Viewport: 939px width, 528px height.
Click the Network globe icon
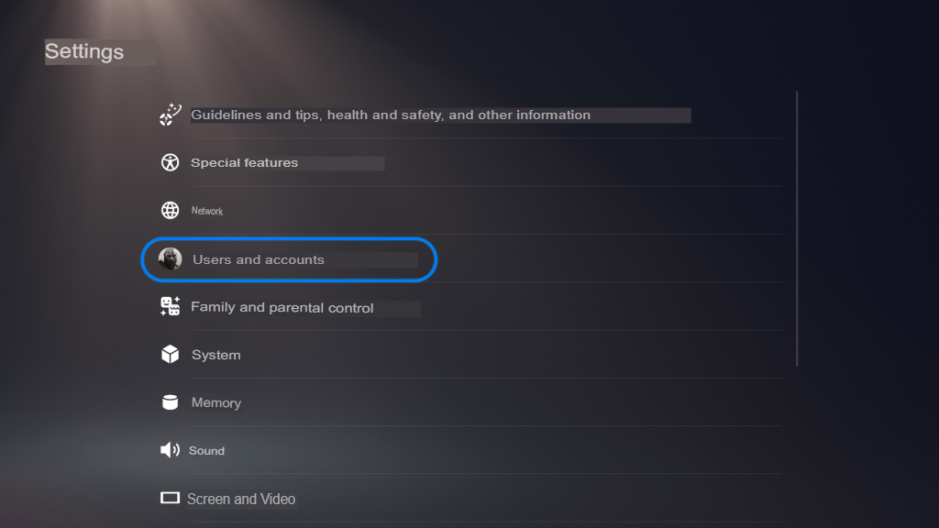tap(170, 210)
